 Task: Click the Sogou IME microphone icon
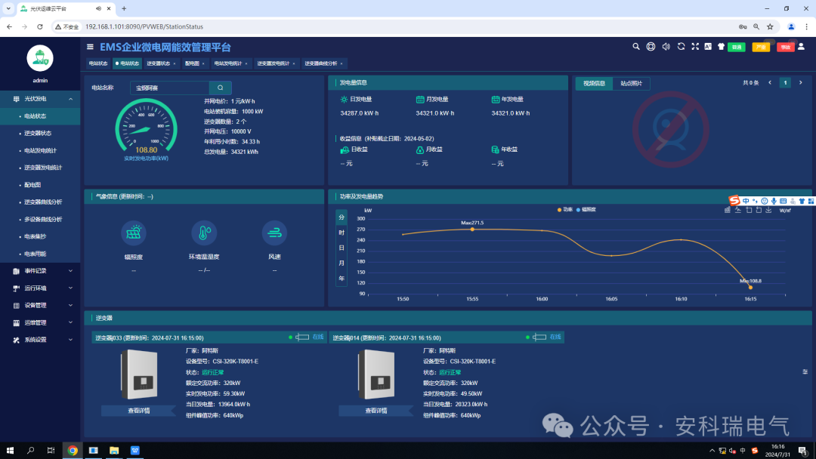(774, 201)
